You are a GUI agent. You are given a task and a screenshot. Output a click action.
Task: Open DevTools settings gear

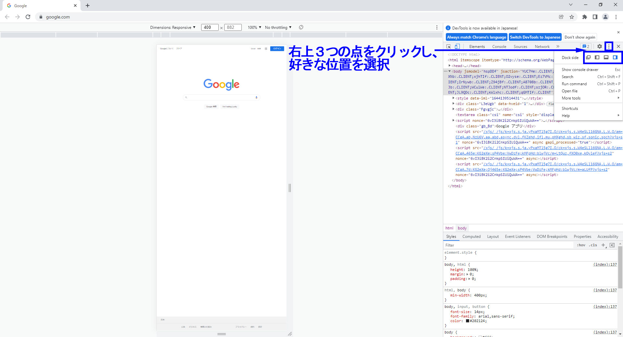[600, 46]
